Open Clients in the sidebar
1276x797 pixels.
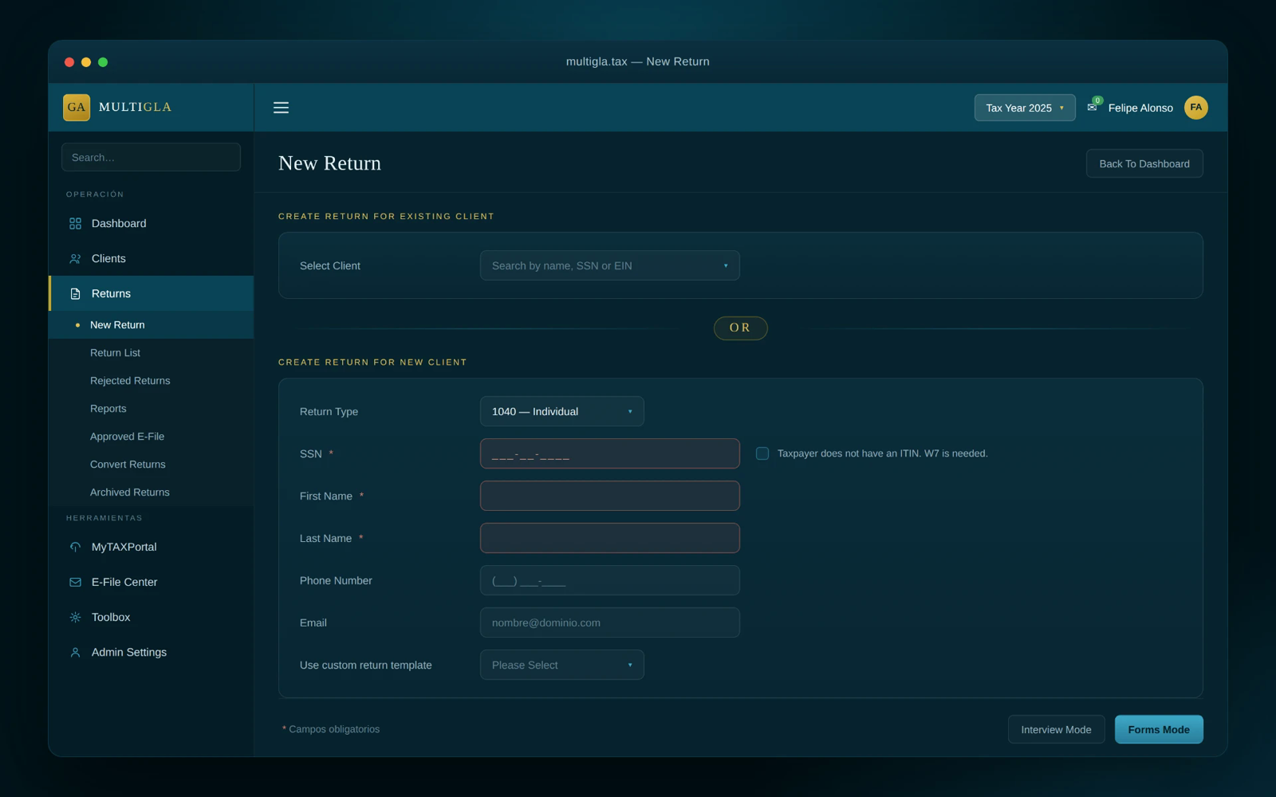pos(152,259)
